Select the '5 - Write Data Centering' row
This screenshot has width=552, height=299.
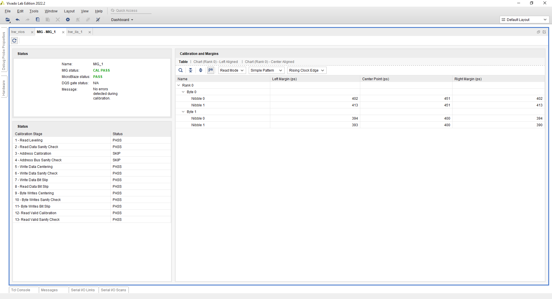pyautogui.click(x=92, y=167)
